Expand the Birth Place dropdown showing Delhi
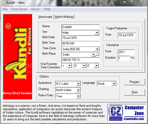Image resolution: width=148 pixels, height=124 pixels. 93,55
